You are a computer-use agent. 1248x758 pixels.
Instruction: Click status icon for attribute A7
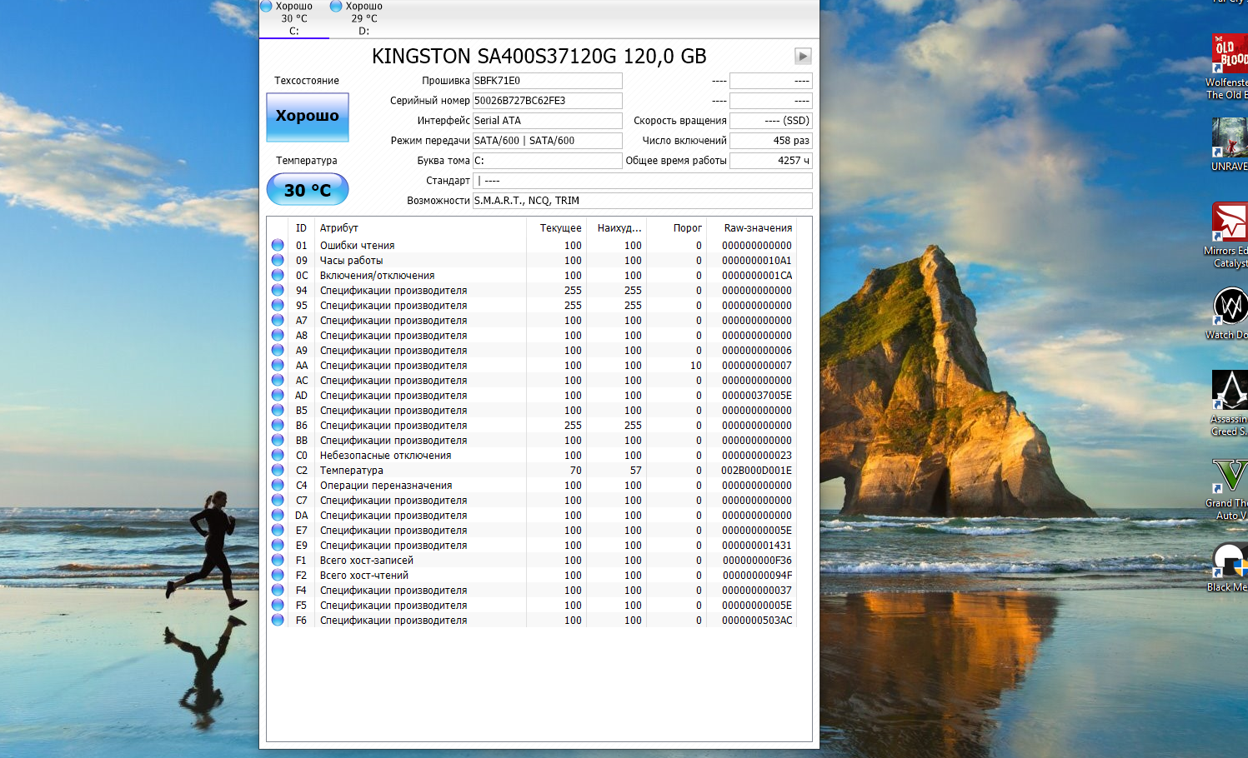(x=278, y=321)
